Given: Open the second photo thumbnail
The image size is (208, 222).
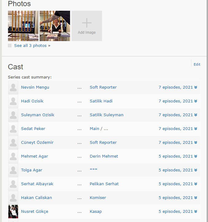Looking at the screenshot, I should 55,26.
